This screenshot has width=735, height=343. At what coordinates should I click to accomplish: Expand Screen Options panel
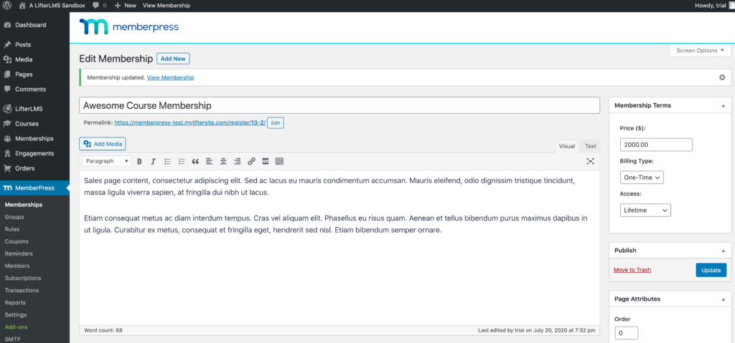pos(701,51)
